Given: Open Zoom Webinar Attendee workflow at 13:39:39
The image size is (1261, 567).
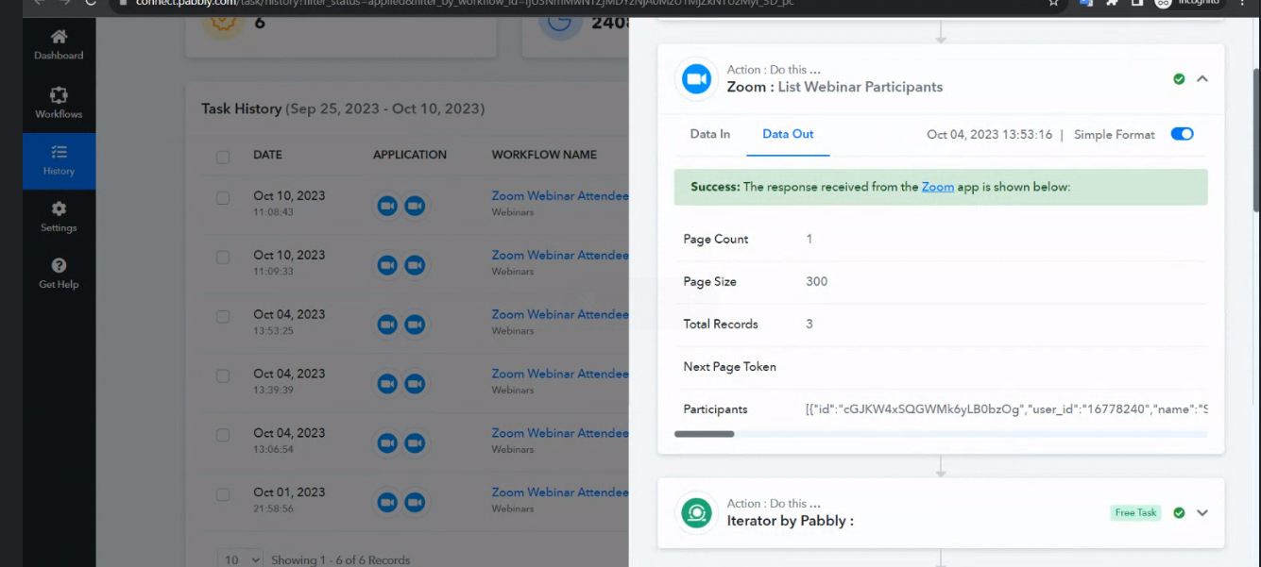Looking at the screenshot, I should [560, 374].
